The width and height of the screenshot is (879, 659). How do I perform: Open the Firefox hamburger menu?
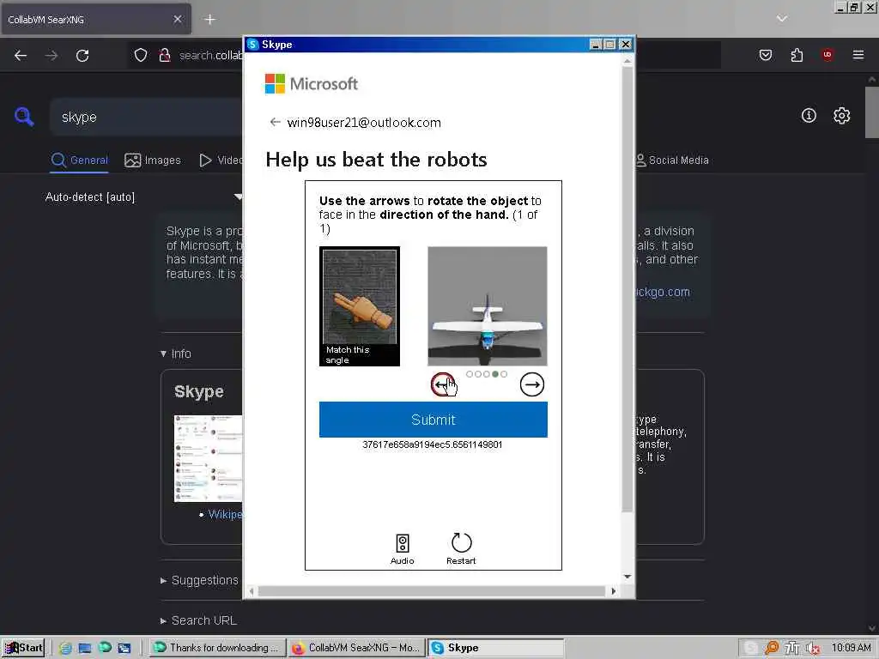pos(858,55)
